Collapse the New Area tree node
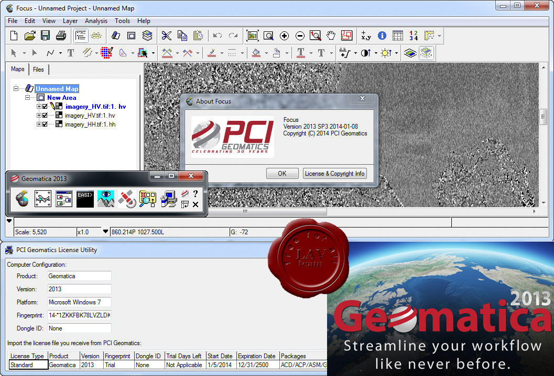Screen dimensions: 554x376 (28, 98)
